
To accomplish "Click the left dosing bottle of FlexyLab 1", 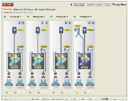I will coord(9,80).
